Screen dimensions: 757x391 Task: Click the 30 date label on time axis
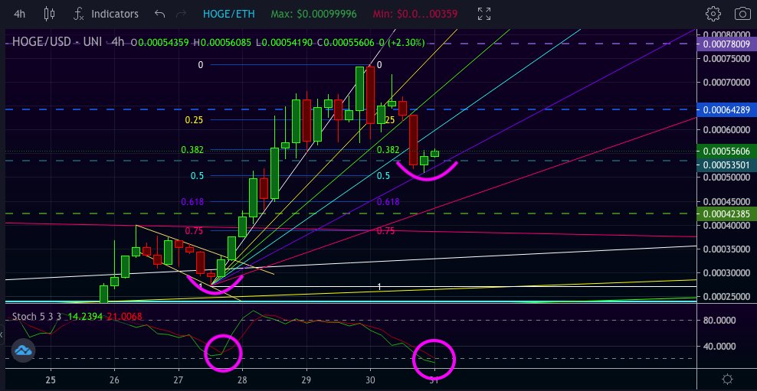[x=370, y=379]
